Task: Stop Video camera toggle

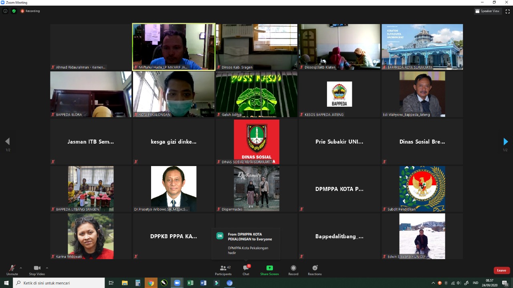Action: point(37,270)
